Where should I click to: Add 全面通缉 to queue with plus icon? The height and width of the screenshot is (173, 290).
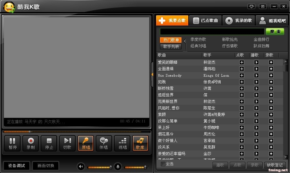[x=241, y=69]
